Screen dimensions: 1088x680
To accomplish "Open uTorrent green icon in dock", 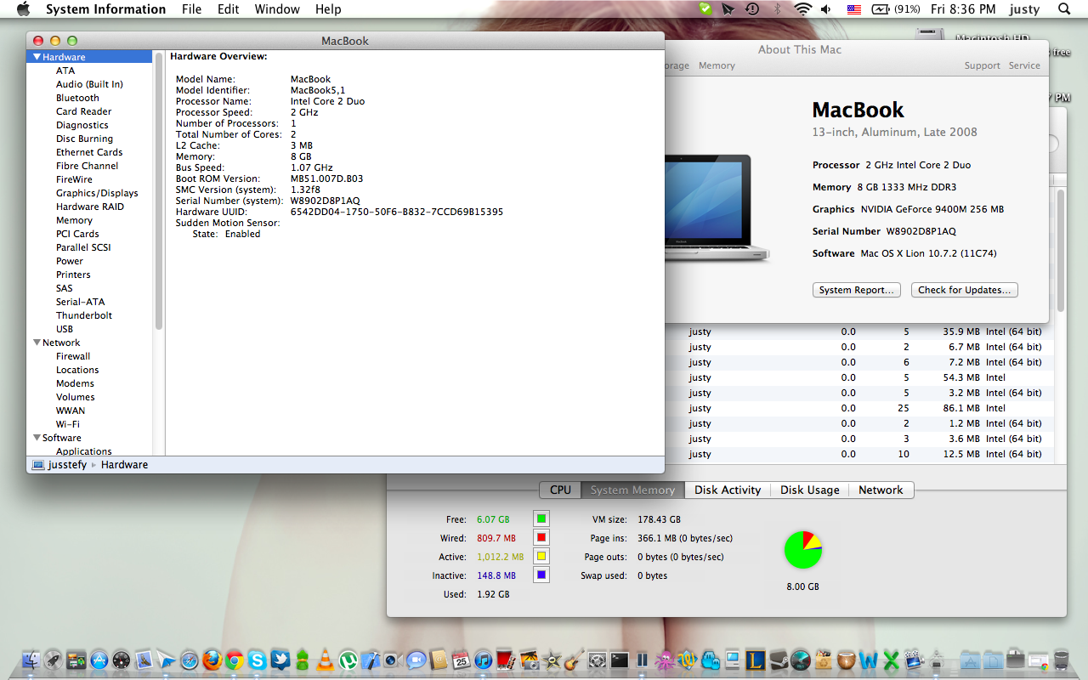I will (x=348, y=660).
